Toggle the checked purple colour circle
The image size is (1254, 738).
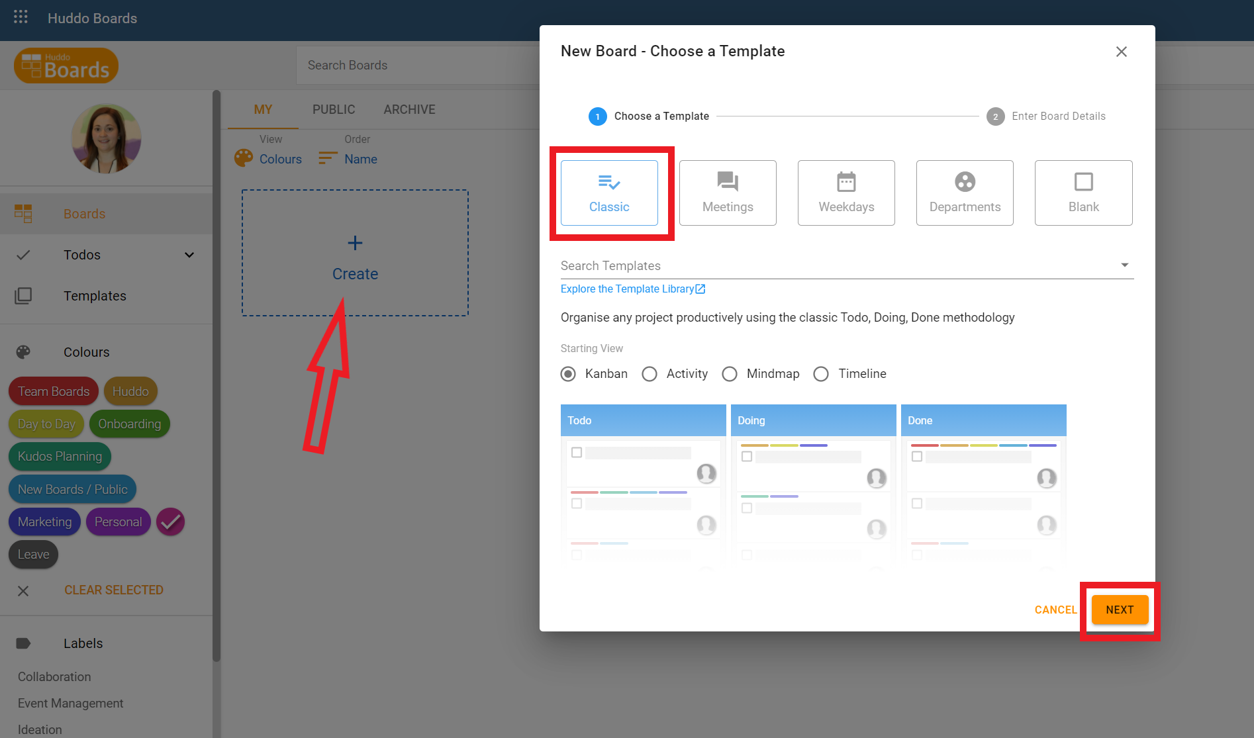click(170, 522)
